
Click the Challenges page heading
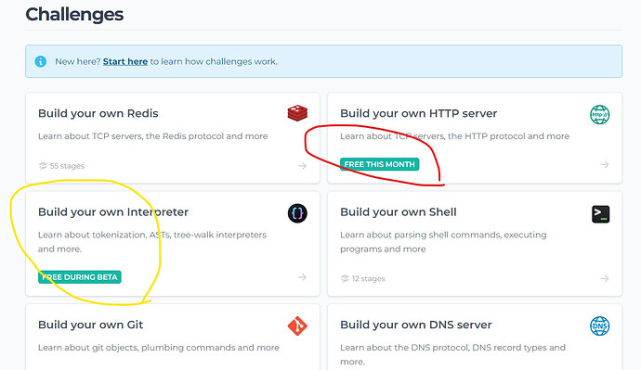pyautogui.click(x=74, y=15)
